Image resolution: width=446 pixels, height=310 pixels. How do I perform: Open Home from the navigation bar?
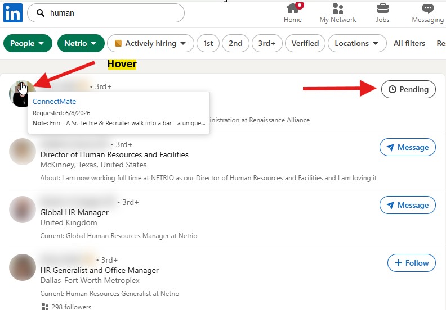(x=293, y=12)
